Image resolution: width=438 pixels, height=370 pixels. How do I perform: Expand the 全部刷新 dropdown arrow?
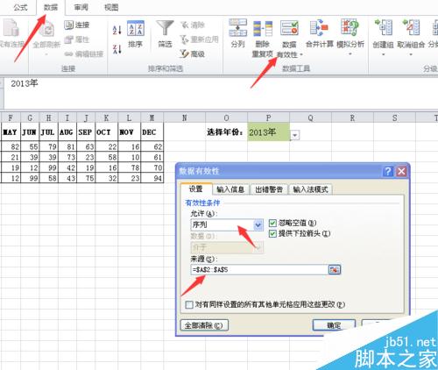click(x=46, y=54)
